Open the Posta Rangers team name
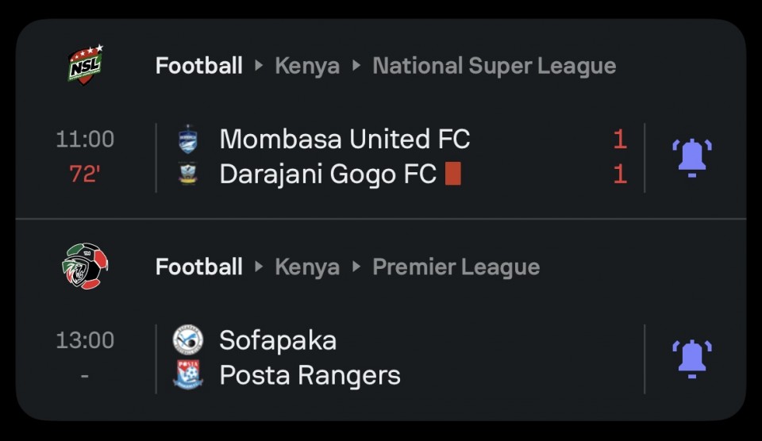 point(310,374)
